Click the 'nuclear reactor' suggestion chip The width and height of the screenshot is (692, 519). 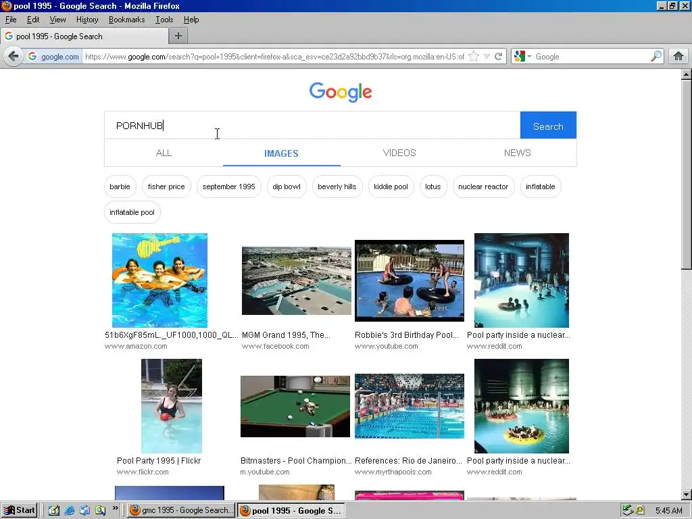click(x=483, y=187)
